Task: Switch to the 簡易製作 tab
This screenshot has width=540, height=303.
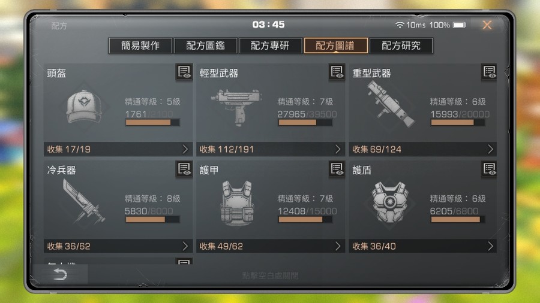Action: coord(140,46)
